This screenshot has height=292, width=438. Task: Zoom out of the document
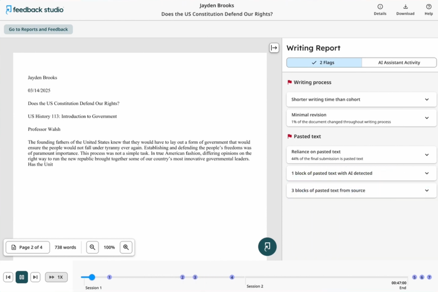click(x=92, y=247)
